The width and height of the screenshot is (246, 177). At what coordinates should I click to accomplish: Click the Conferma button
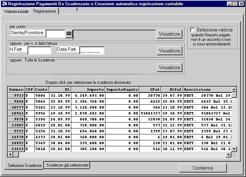tap(203, 168)
